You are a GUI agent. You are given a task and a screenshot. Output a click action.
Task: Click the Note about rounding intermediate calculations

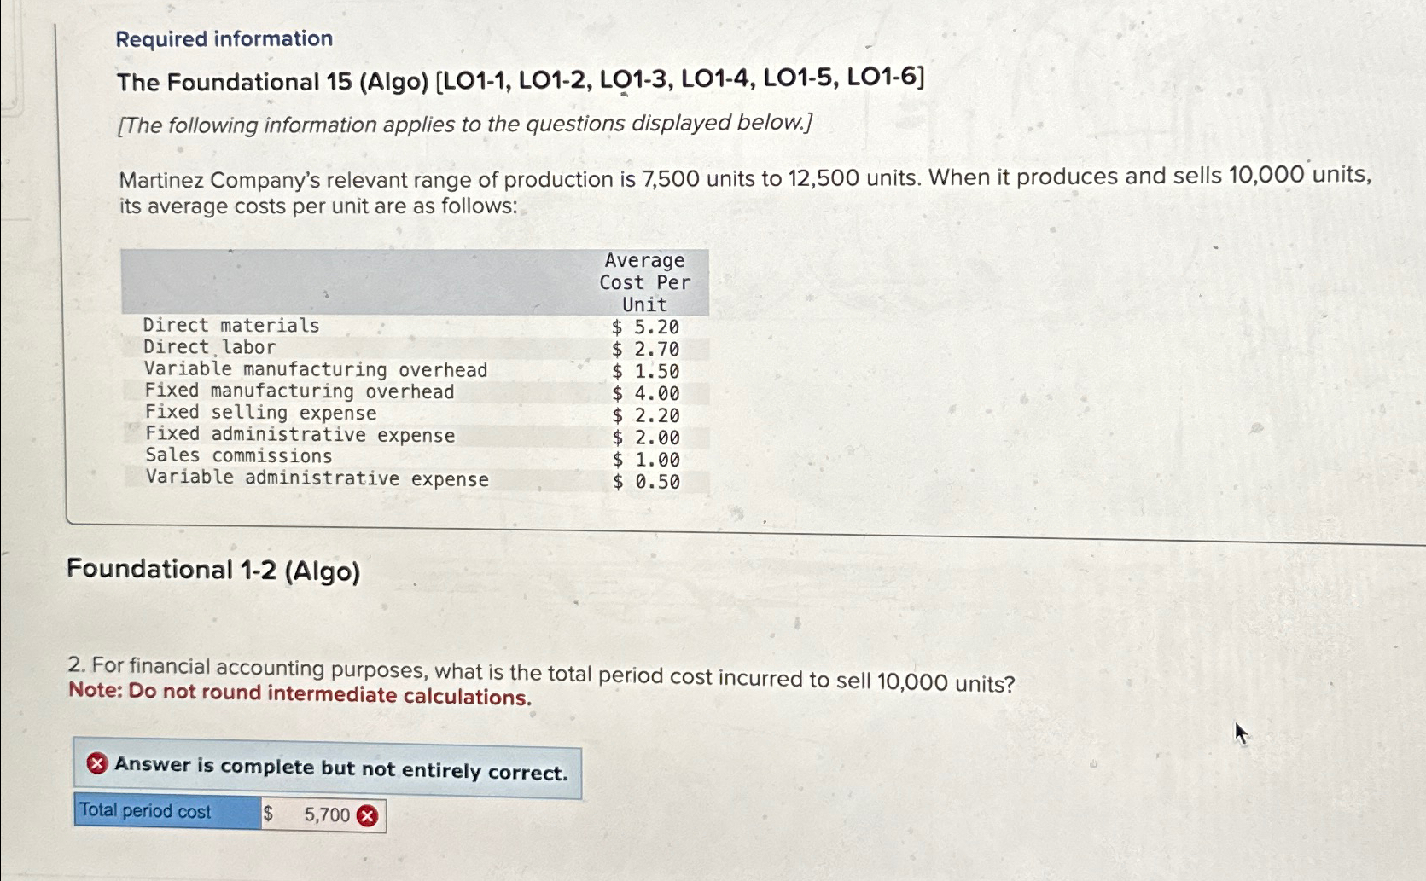tap(300, 693)
